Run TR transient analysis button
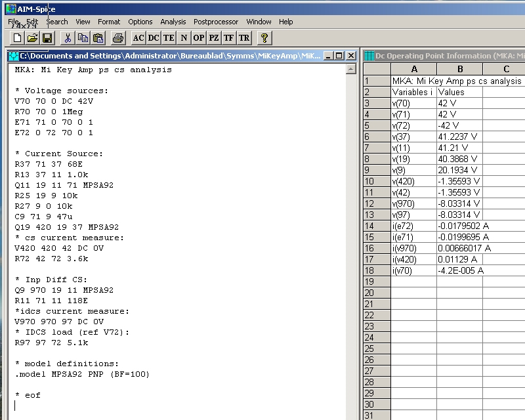525x420 pixels. 244,38
